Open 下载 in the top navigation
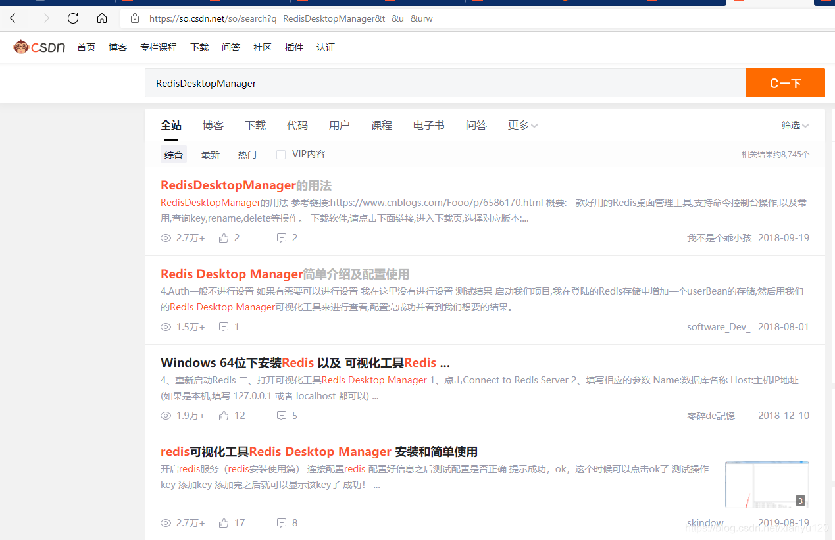The height and width of the screenshot is (540, 835). 199,47
